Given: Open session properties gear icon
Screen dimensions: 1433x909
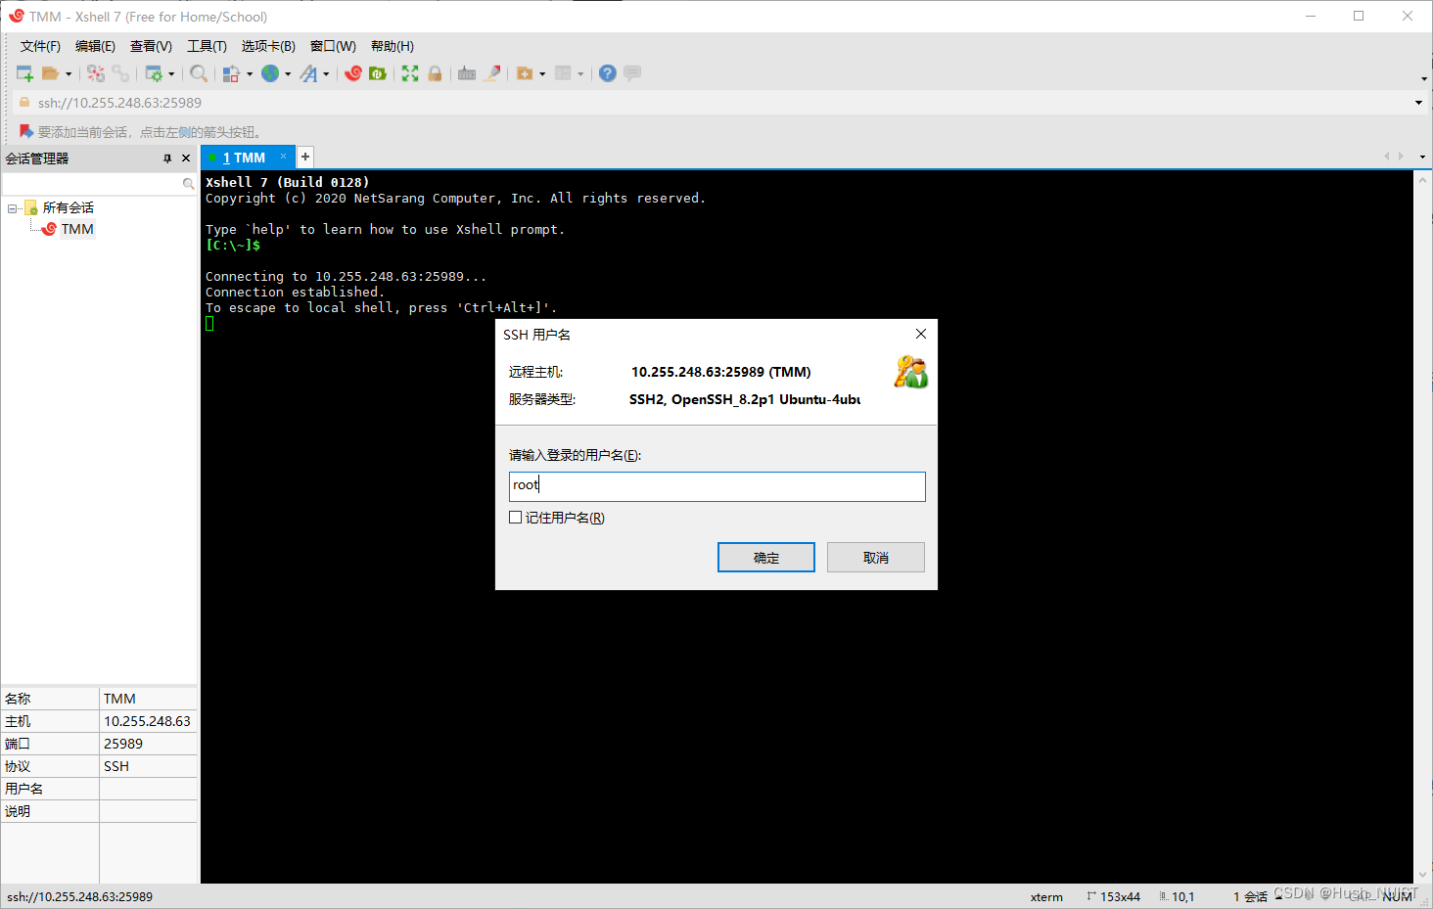Looking at the screenshot, I should pyautogui.click(x=154, y=73).
